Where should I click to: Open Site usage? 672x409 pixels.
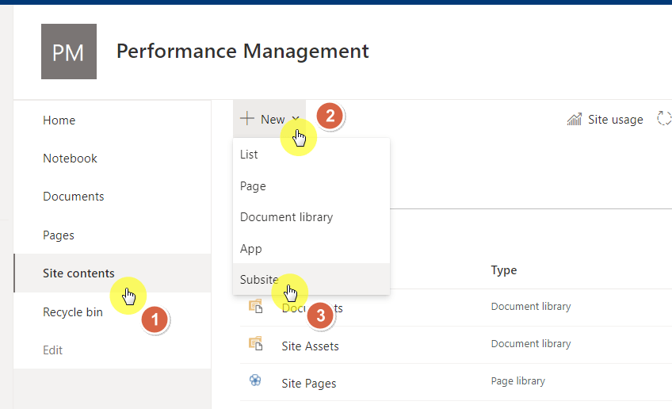[616, 120]
